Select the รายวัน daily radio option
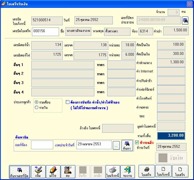This screenshot has width=194, height=180. (36, 107)
